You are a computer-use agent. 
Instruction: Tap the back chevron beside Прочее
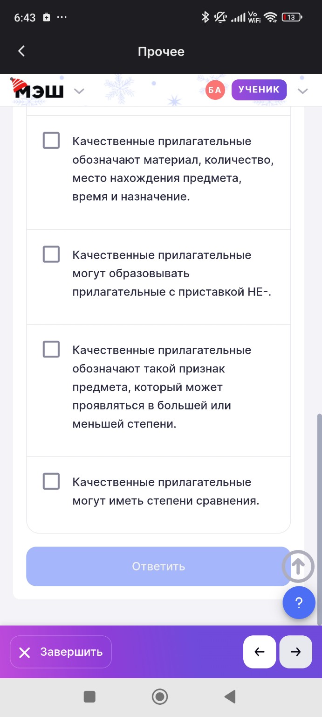pos(21,51)
